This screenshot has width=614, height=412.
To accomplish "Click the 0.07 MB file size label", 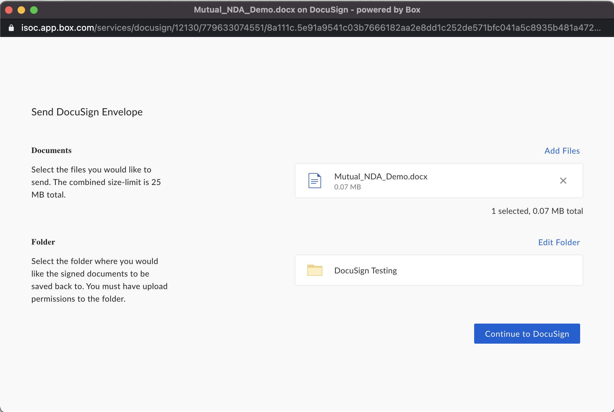I will coord(347,187).
